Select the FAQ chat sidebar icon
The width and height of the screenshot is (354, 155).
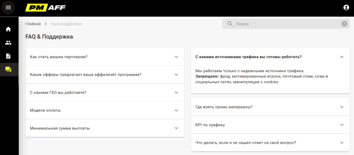pos(8,70)
